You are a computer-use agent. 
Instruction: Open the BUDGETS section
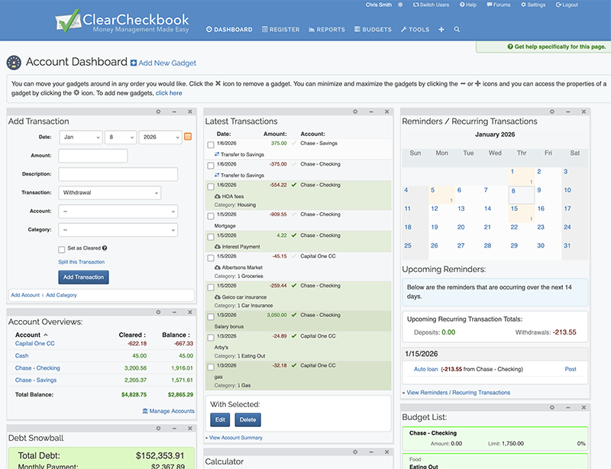point(372,30)
